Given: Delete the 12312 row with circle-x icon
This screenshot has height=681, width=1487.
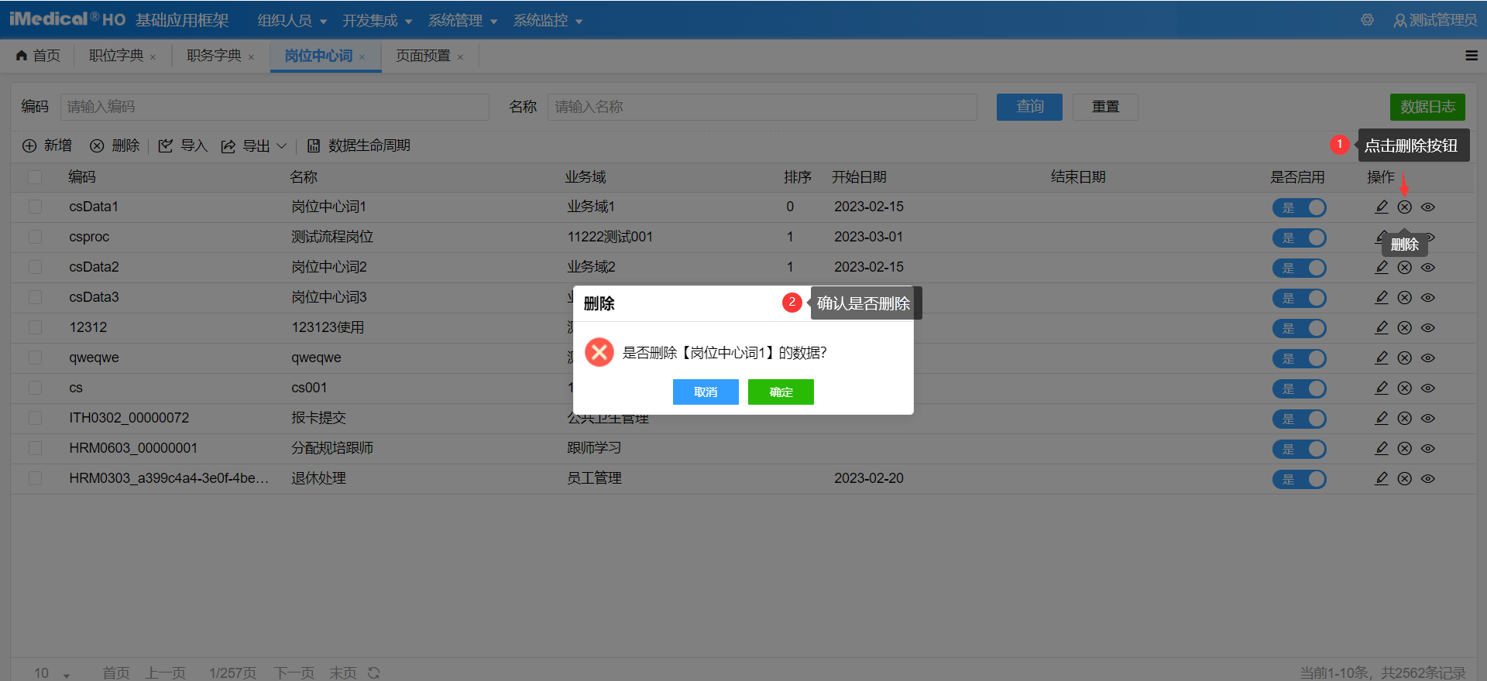Looking at the screenshot, I should coord(1404,327).
